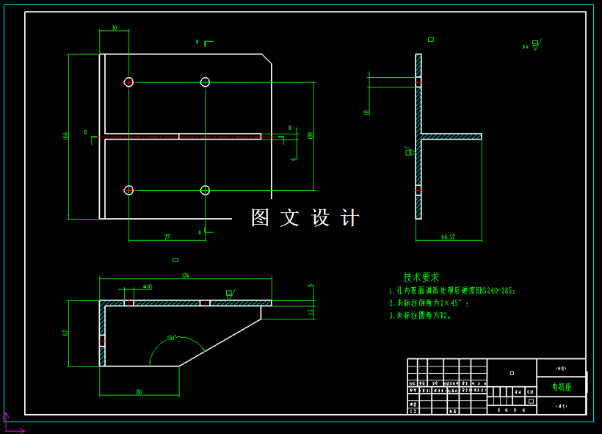Pick the φ10 hole diameter label
This screenshot has width=602, height=434.
(148, 286)
